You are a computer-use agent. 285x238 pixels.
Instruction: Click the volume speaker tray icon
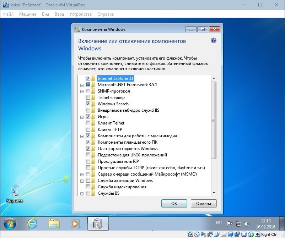(247, 224)
